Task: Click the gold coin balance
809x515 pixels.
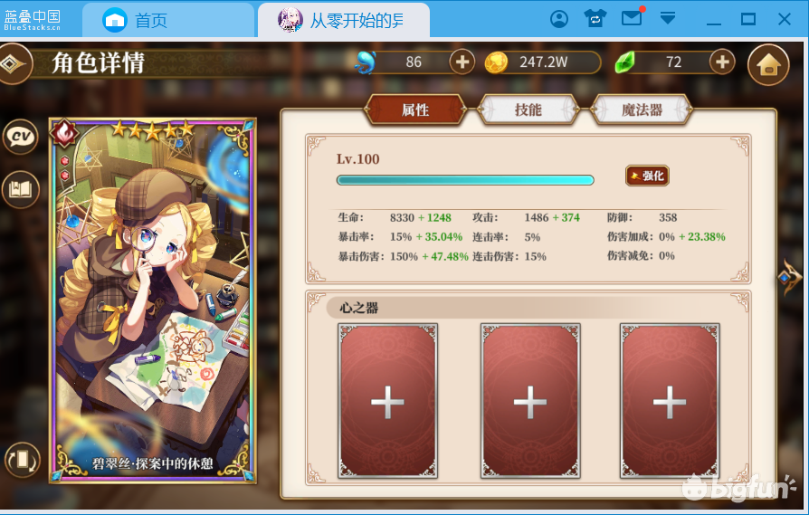Action: coord(543,62)
